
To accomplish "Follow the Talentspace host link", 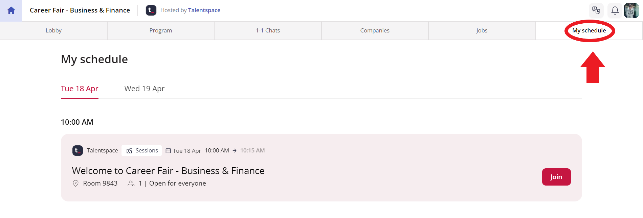I will click(x=204, y=10).
